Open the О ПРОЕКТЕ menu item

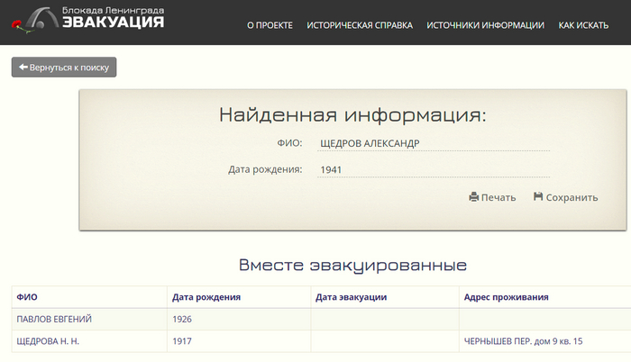pos(270,25)
